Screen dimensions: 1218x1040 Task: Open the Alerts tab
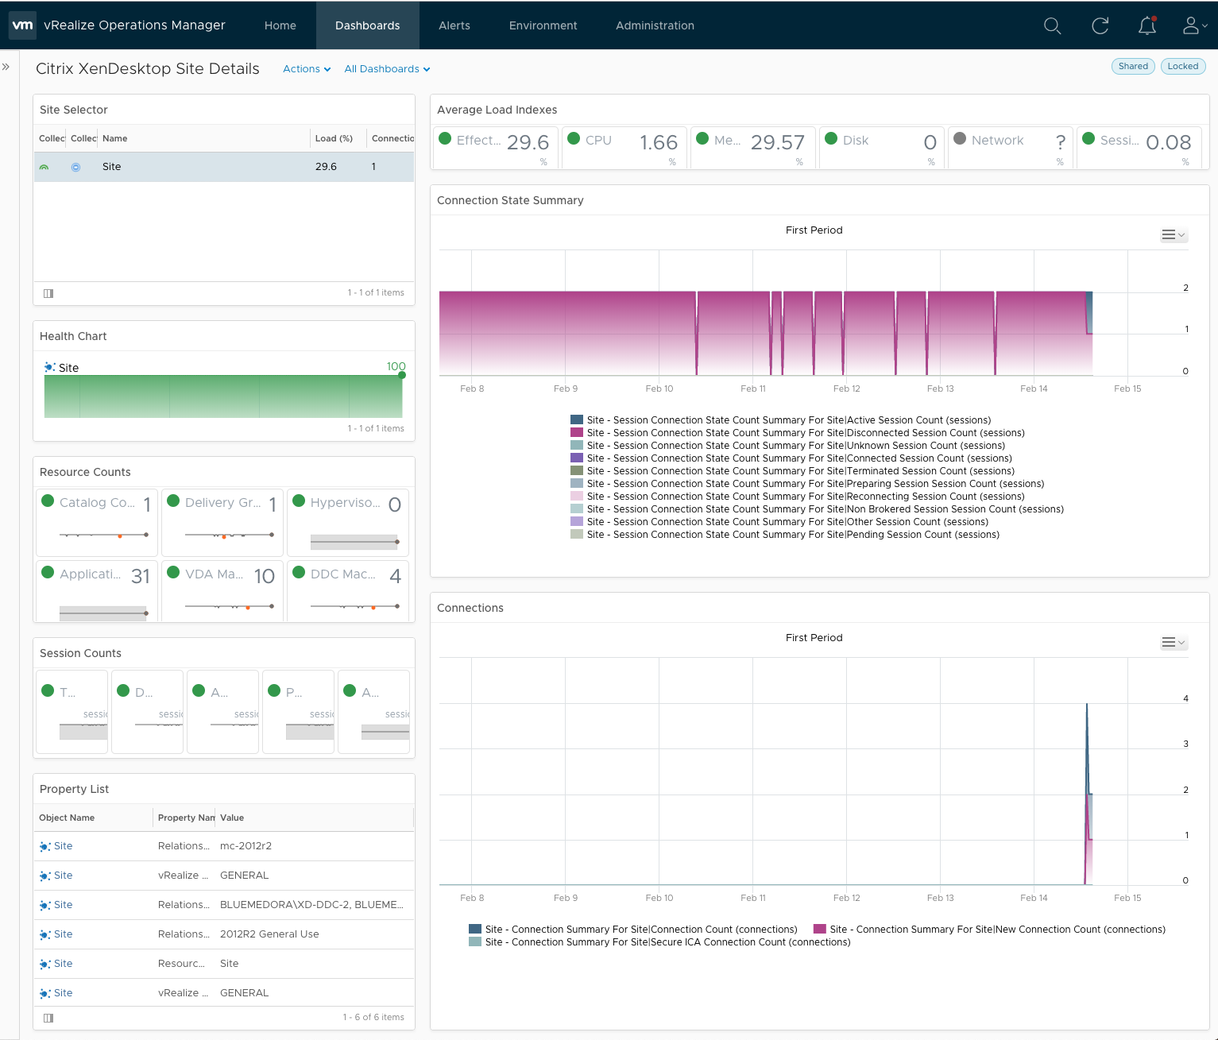pos(454,25)
